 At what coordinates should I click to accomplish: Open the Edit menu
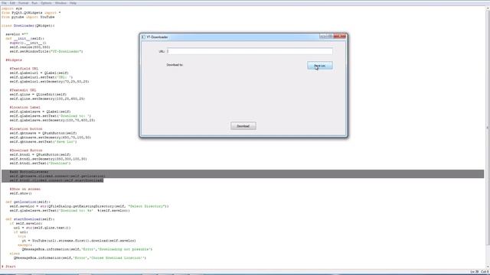[x=12, y=3]
